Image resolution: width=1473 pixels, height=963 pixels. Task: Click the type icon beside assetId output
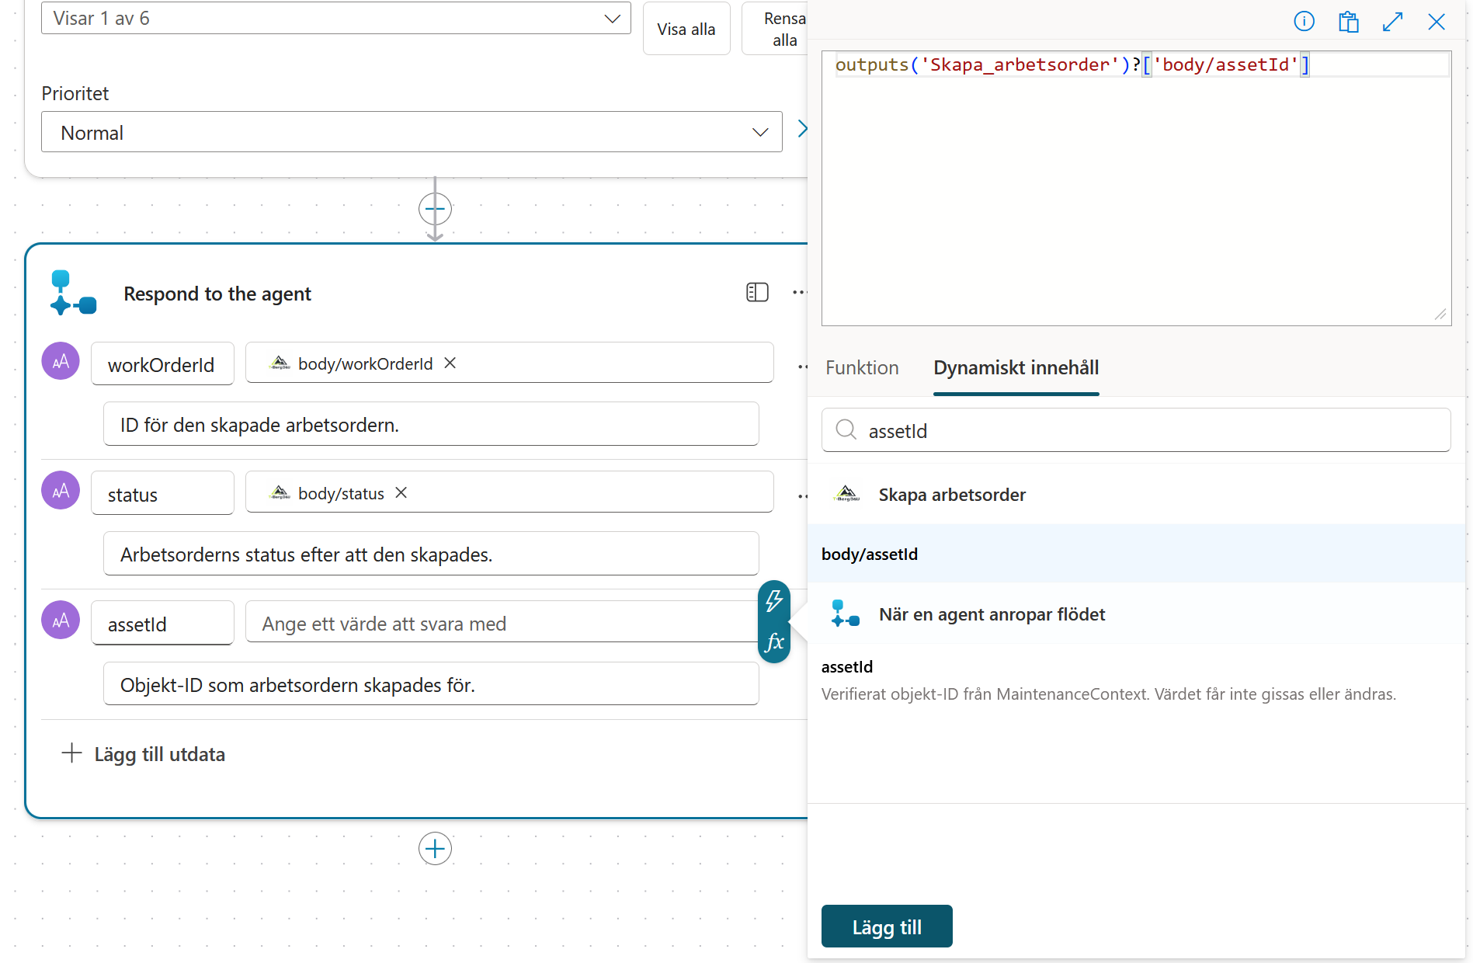(61, 621)
